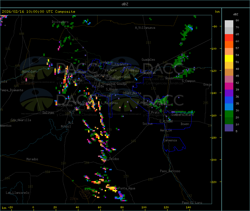Click the 40 tick on the horizontal axis

(77, 207)
